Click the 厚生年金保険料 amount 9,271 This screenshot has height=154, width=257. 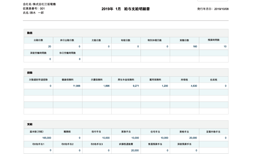coord(126,86)
